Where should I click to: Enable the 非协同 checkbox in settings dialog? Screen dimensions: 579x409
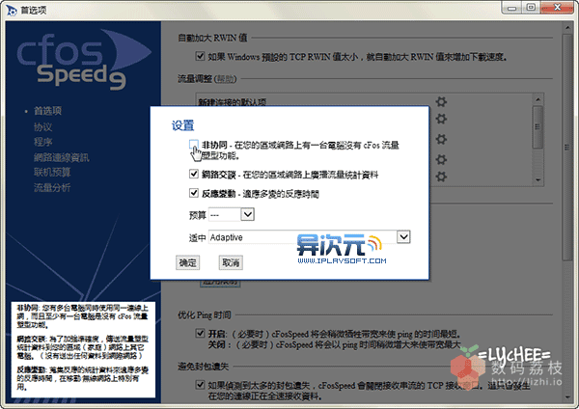(x=194, y=144)
